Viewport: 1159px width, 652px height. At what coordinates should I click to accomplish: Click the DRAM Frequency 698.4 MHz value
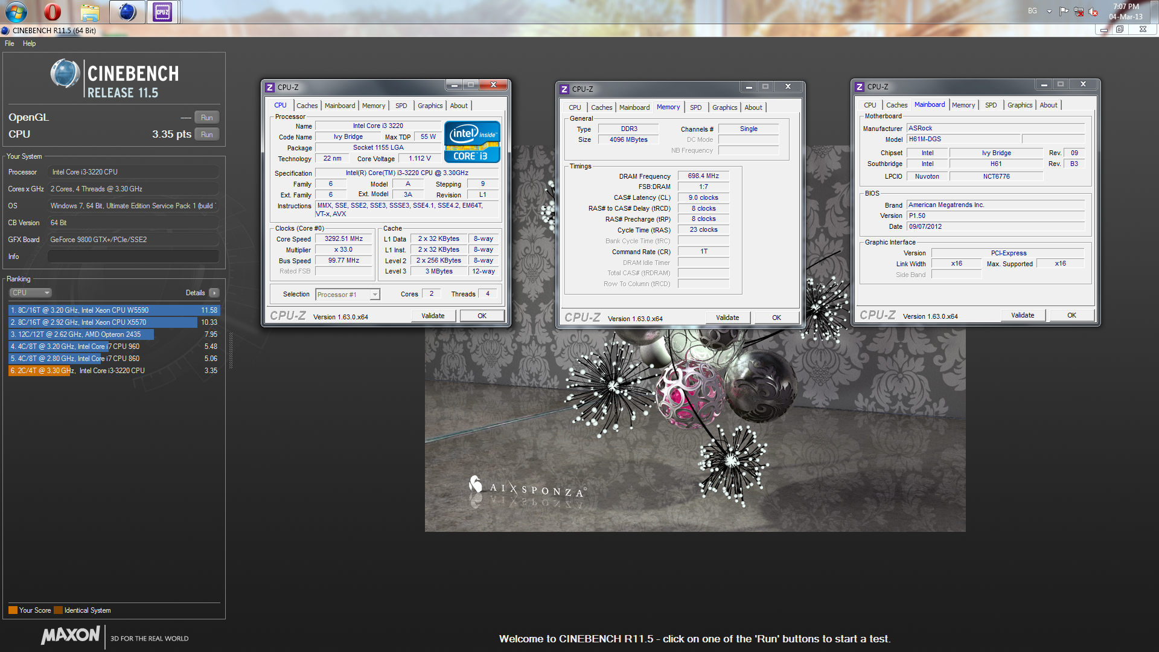click(x=703, y=176)
